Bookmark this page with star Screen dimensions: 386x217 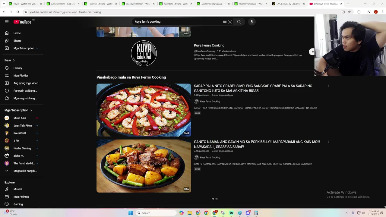coord(349,12)
